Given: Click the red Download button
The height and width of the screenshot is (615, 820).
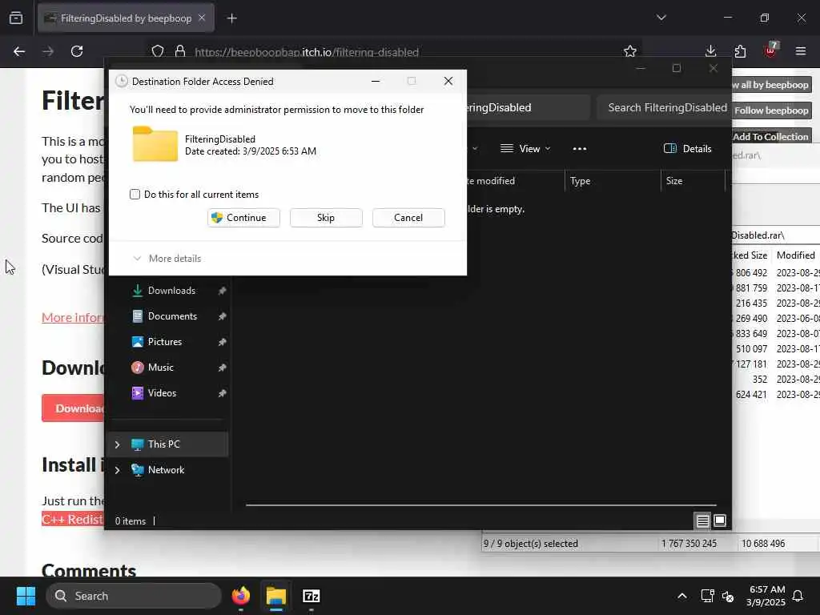Looking at the screenshot, I should pos(73,408).
